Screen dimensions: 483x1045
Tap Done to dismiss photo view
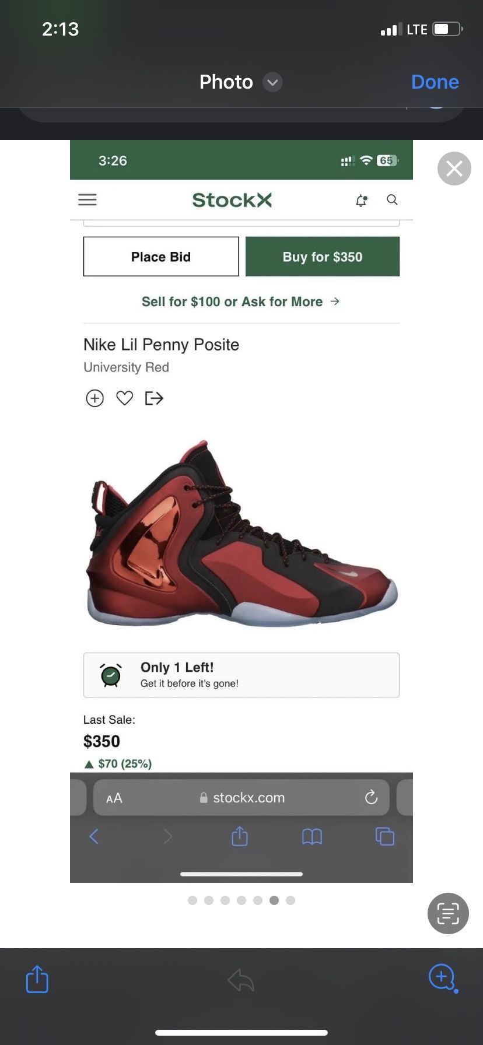pyautogui.click(x=435, y=82)
